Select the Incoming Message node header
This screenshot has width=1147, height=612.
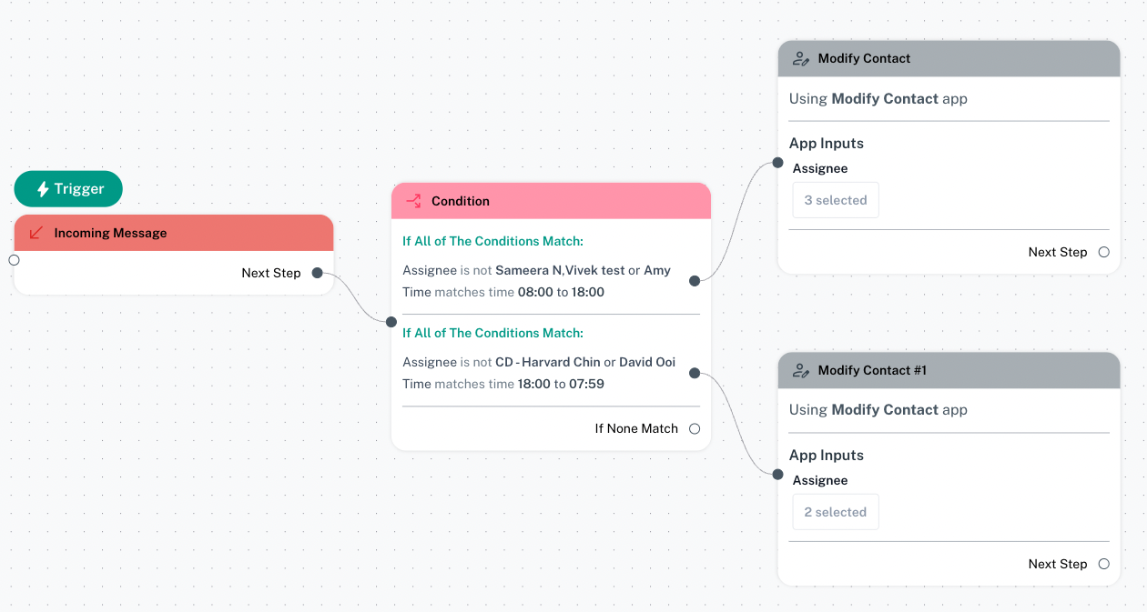[x=174, y=233]
